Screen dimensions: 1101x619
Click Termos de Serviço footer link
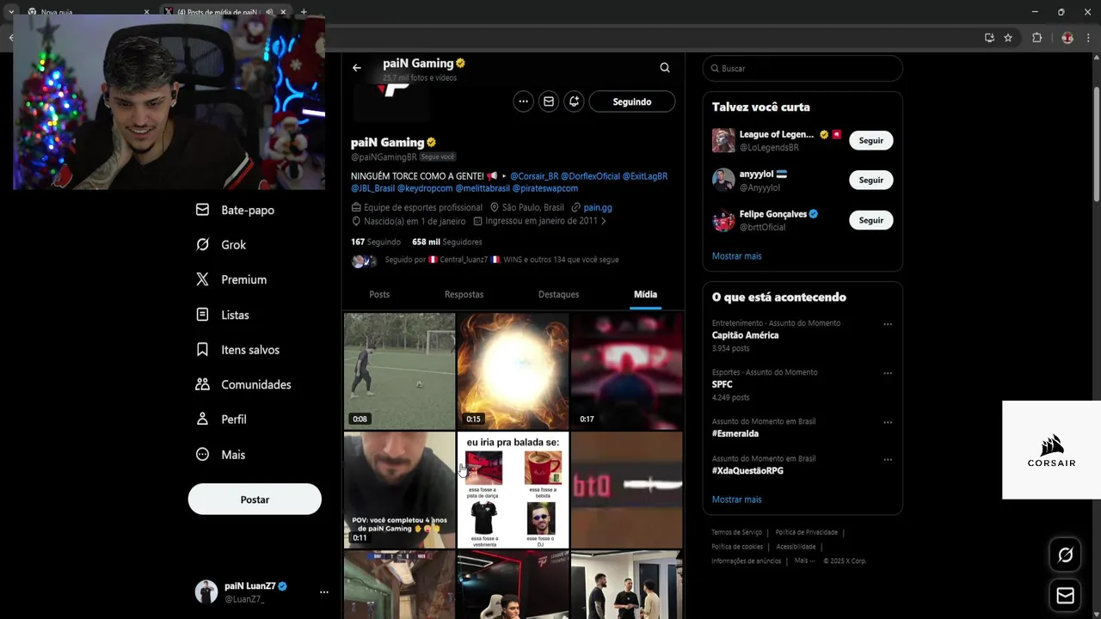click(x=736, y=532)
